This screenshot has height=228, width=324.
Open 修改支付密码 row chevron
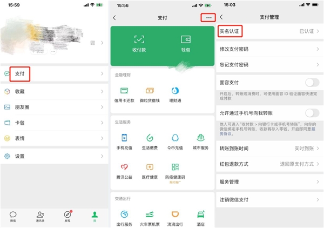point(318,49)
